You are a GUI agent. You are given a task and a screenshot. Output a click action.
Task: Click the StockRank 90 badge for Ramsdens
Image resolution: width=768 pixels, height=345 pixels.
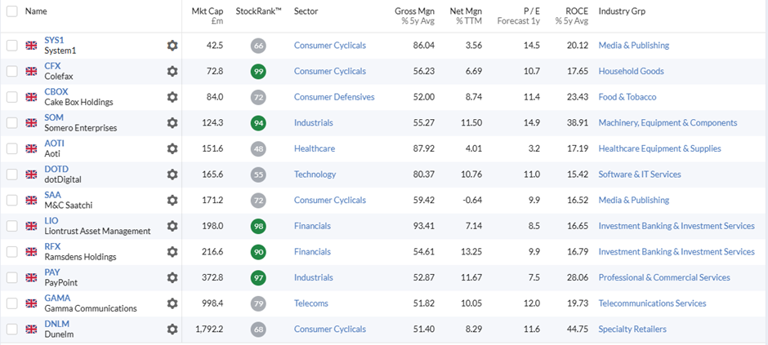259,252
